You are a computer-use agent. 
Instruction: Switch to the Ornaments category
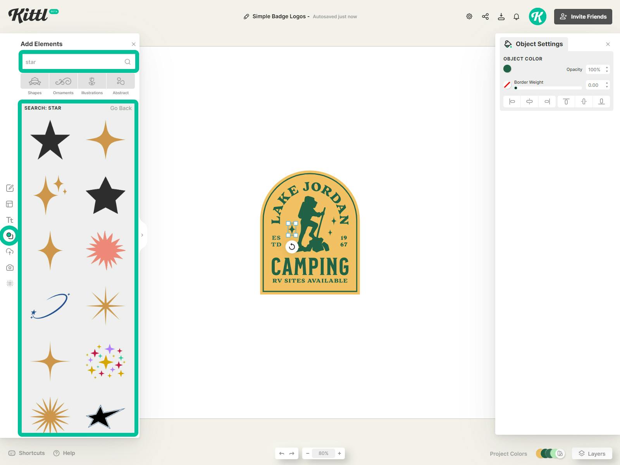(63, 84)
